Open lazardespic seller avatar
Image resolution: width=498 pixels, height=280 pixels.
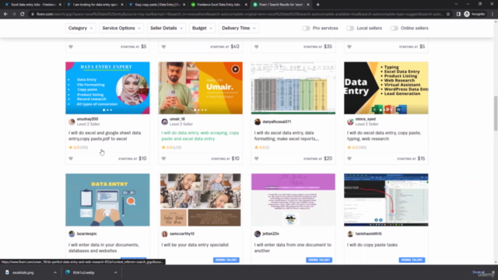[x=72, y=233]
